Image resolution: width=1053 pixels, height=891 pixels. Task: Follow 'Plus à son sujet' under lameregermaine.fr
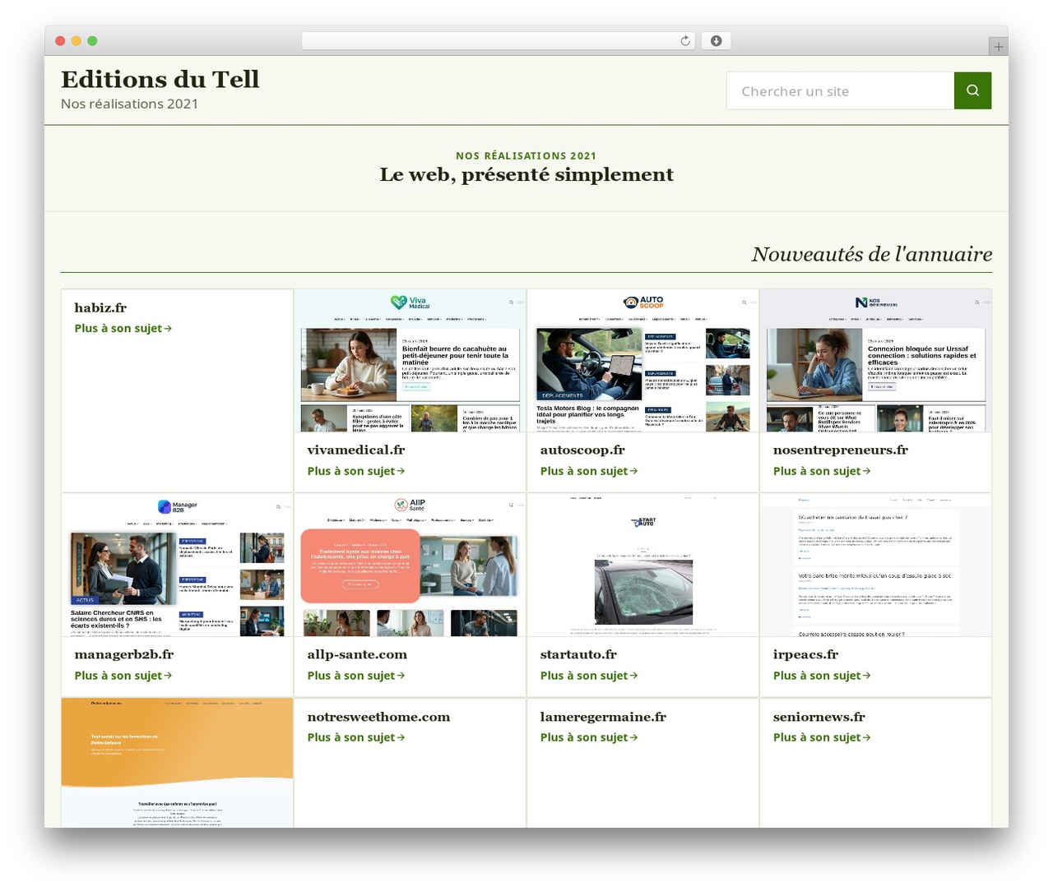pyautogui.click(x=589, y=737)
